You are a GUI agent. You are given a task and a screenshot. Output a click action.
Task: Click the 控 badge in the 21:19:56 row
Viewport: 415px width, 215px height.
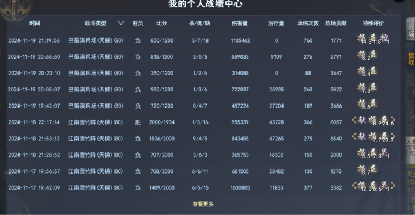click(x=384, y=39)
